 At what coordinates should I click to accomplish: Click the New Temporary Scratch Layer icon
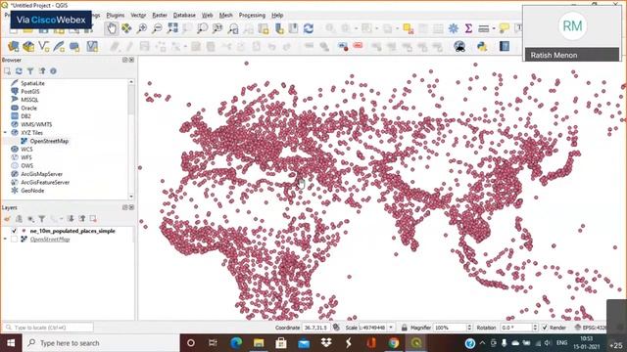point(74,46)
